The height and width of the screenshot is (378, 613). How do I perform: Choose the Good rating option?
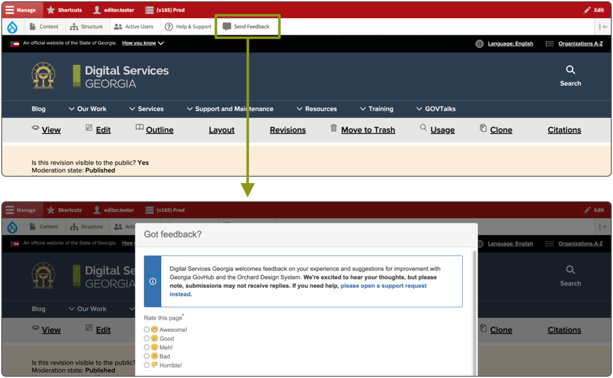click(147, 338)
